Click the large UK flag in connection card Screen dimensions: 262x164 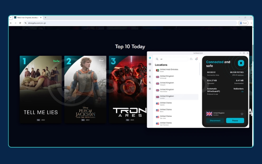[x=209, y=114]
